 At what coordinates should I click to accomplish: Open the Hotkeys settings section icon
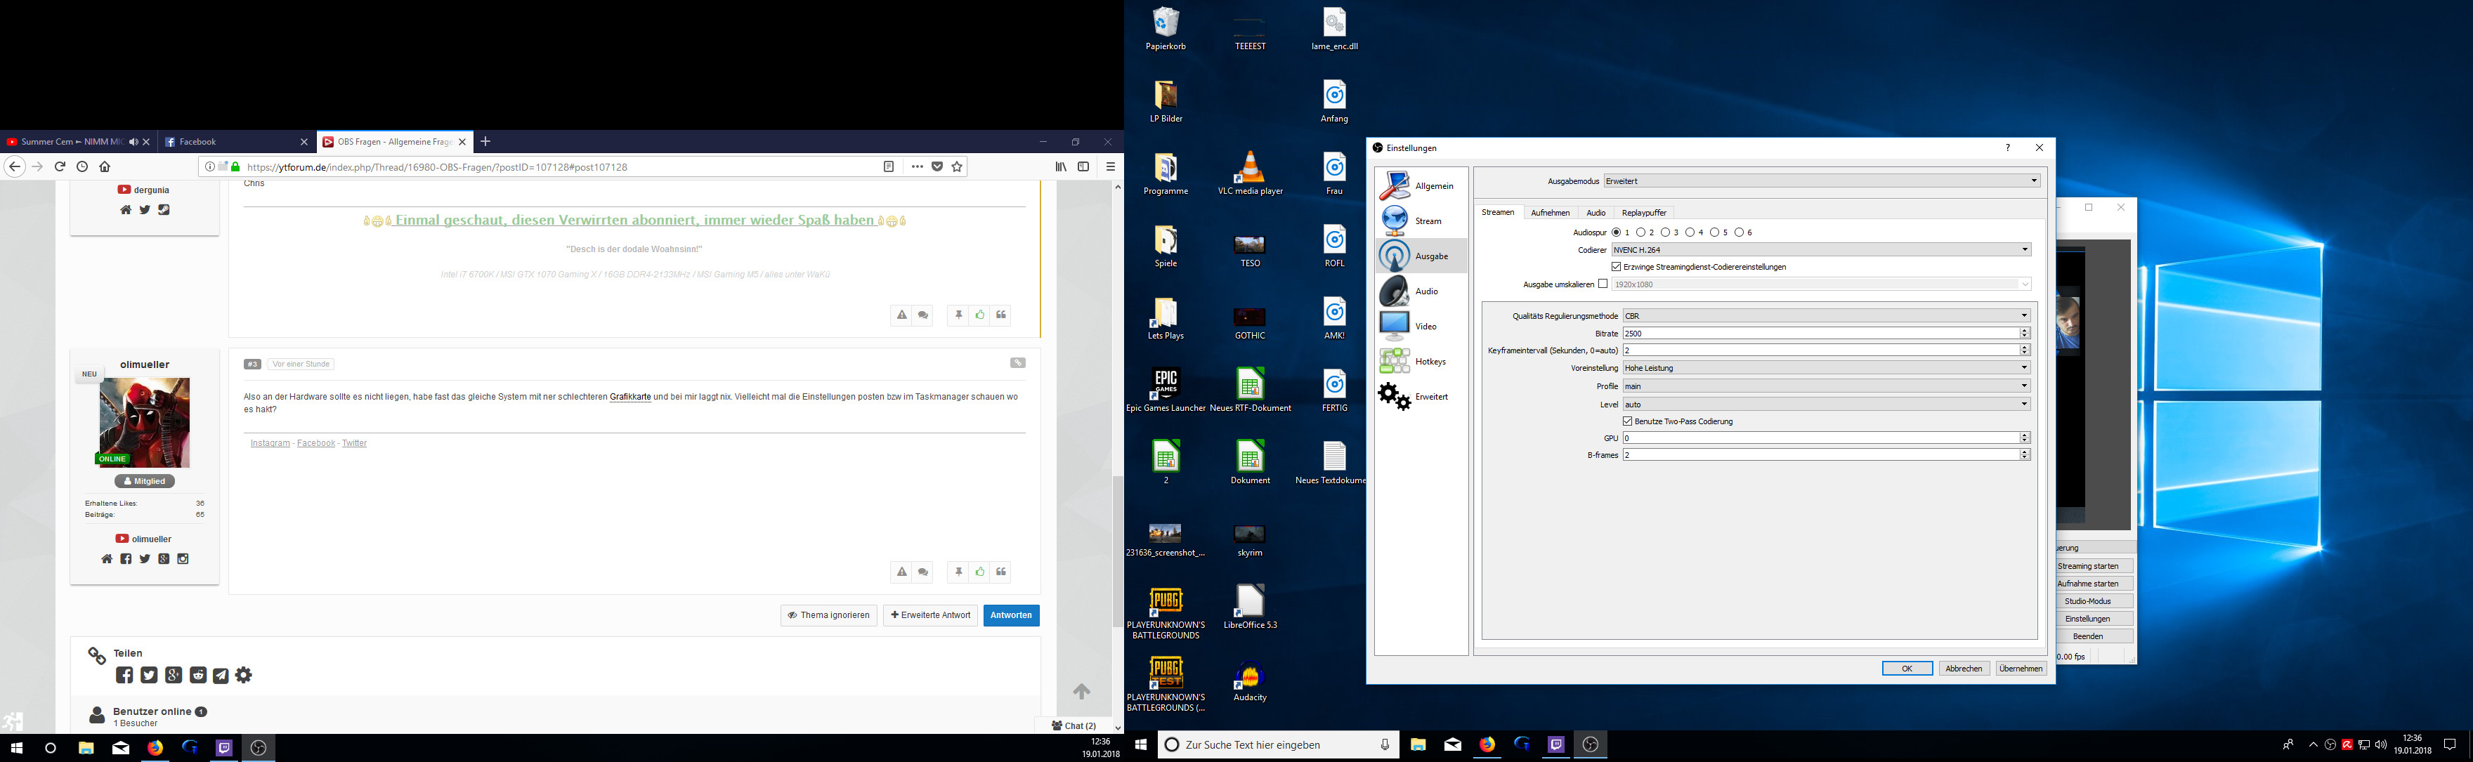tap(1395, 361)
